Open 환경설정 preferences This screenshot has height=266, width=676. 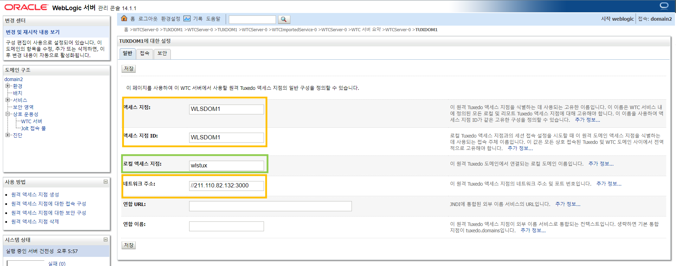click(x=170, y=19)
